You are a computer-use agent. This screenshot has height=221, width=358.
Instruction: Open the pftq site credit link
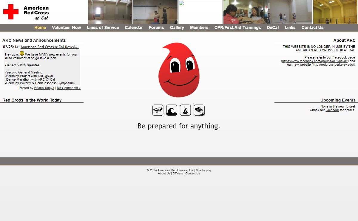pyautogui.click(x=208, y=170)
